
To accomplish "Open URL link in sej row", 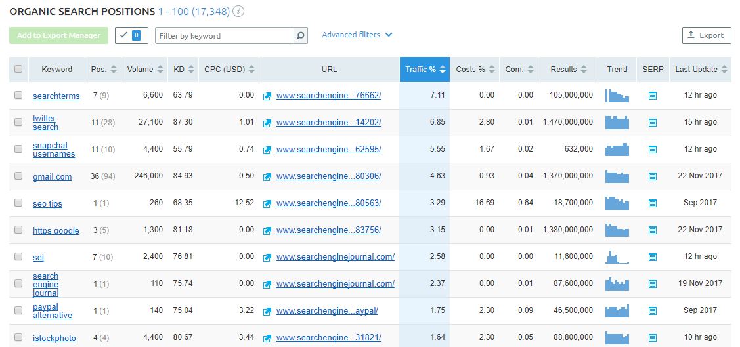I will 336,257.
